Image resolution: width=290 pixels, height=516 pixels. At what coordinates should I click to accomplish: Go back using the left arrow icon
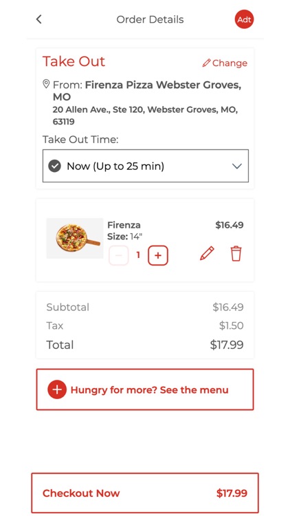[38, 19]
